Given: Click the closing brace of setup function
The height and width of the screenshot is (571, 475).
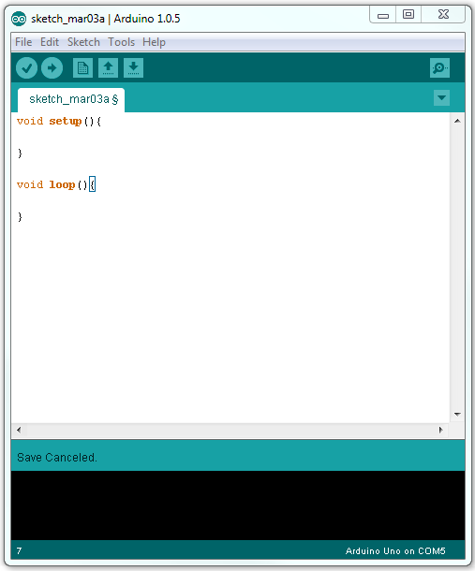Looking at the screenshot, I should (x=20, y=153).
